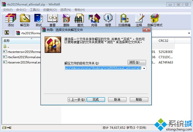Click the rtxserver2015formal file icon

(5, 62)
